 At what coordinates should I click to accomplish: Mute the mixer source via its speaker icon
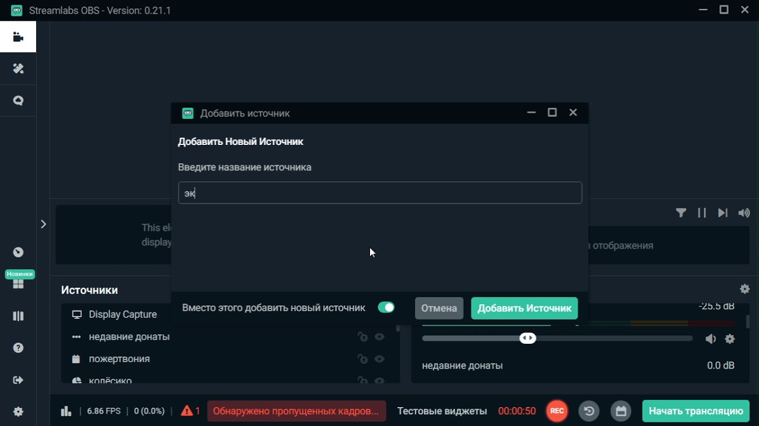[x=710, y=339]
